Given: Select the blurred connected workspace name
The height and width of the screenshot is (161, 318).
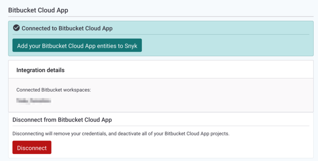Looking at the screenshot, I should point(34,101).
